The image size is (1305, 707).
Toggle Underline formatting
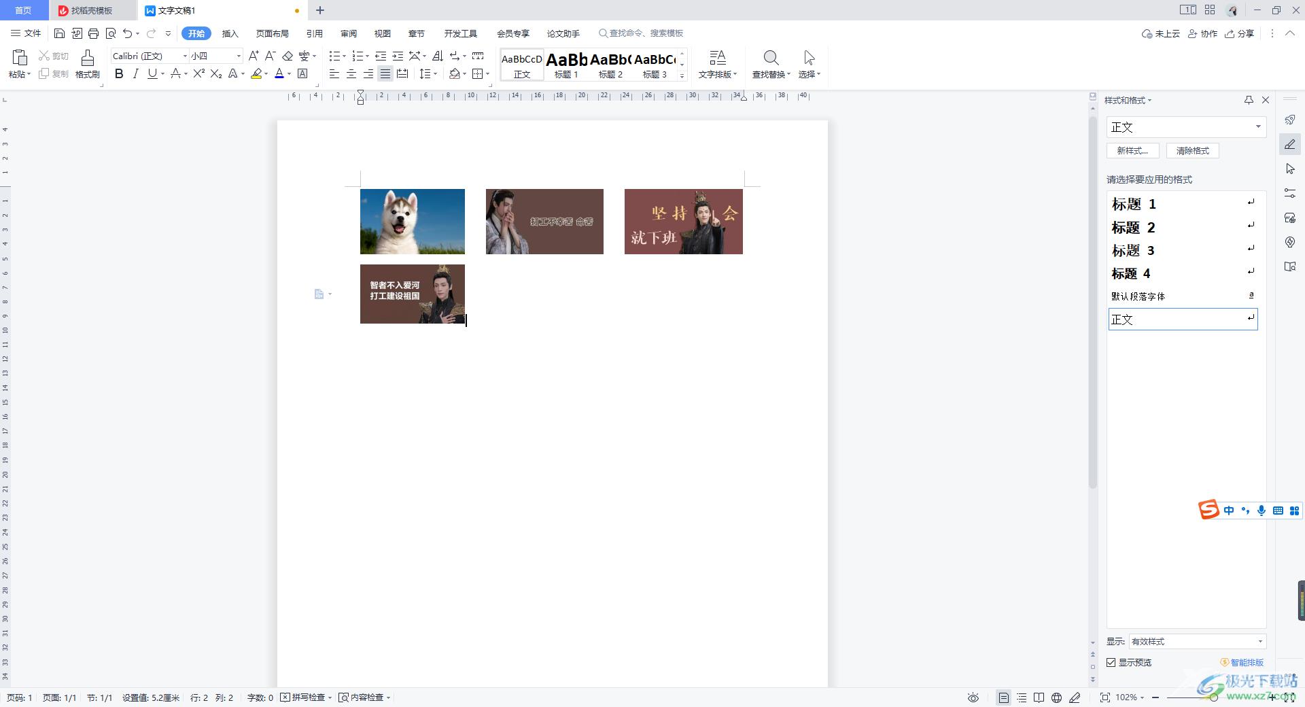[152, 73]
